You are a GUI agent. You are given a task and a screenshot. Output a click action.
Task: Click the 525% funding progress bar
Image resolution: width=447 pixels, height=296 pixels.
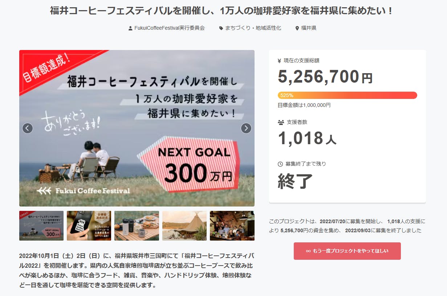tap(347, 95)
